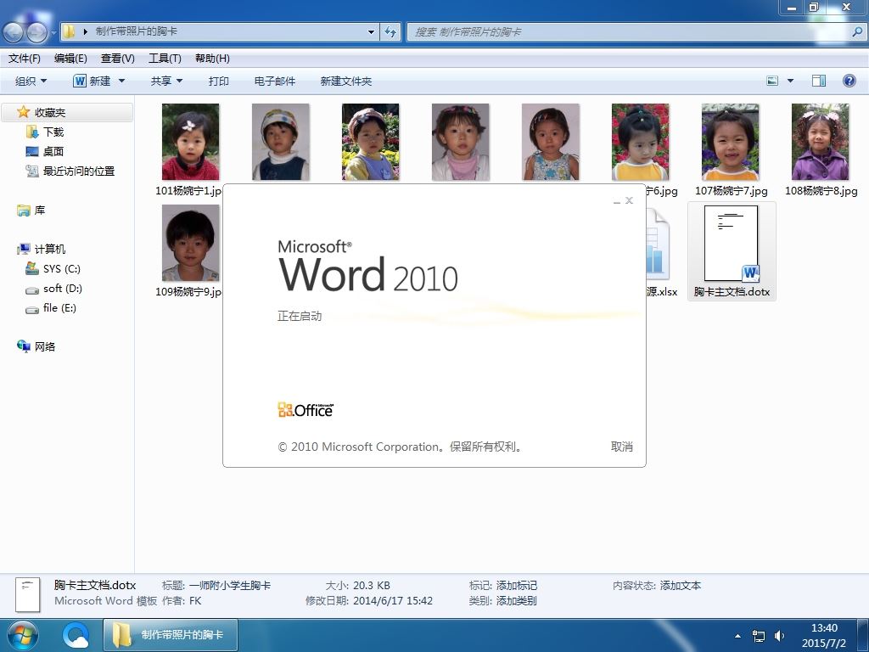The height and width of the screenshot is (652, 869).
Task: Click the Explorer search input field
Action: [631, 31]
